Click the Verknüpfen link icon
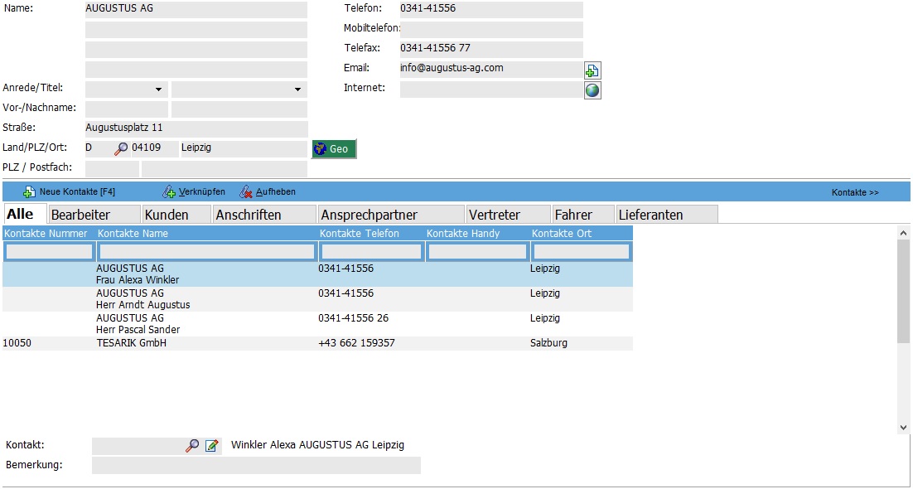The height and width of the screenshot is (489, 913). tap(169, 191)
